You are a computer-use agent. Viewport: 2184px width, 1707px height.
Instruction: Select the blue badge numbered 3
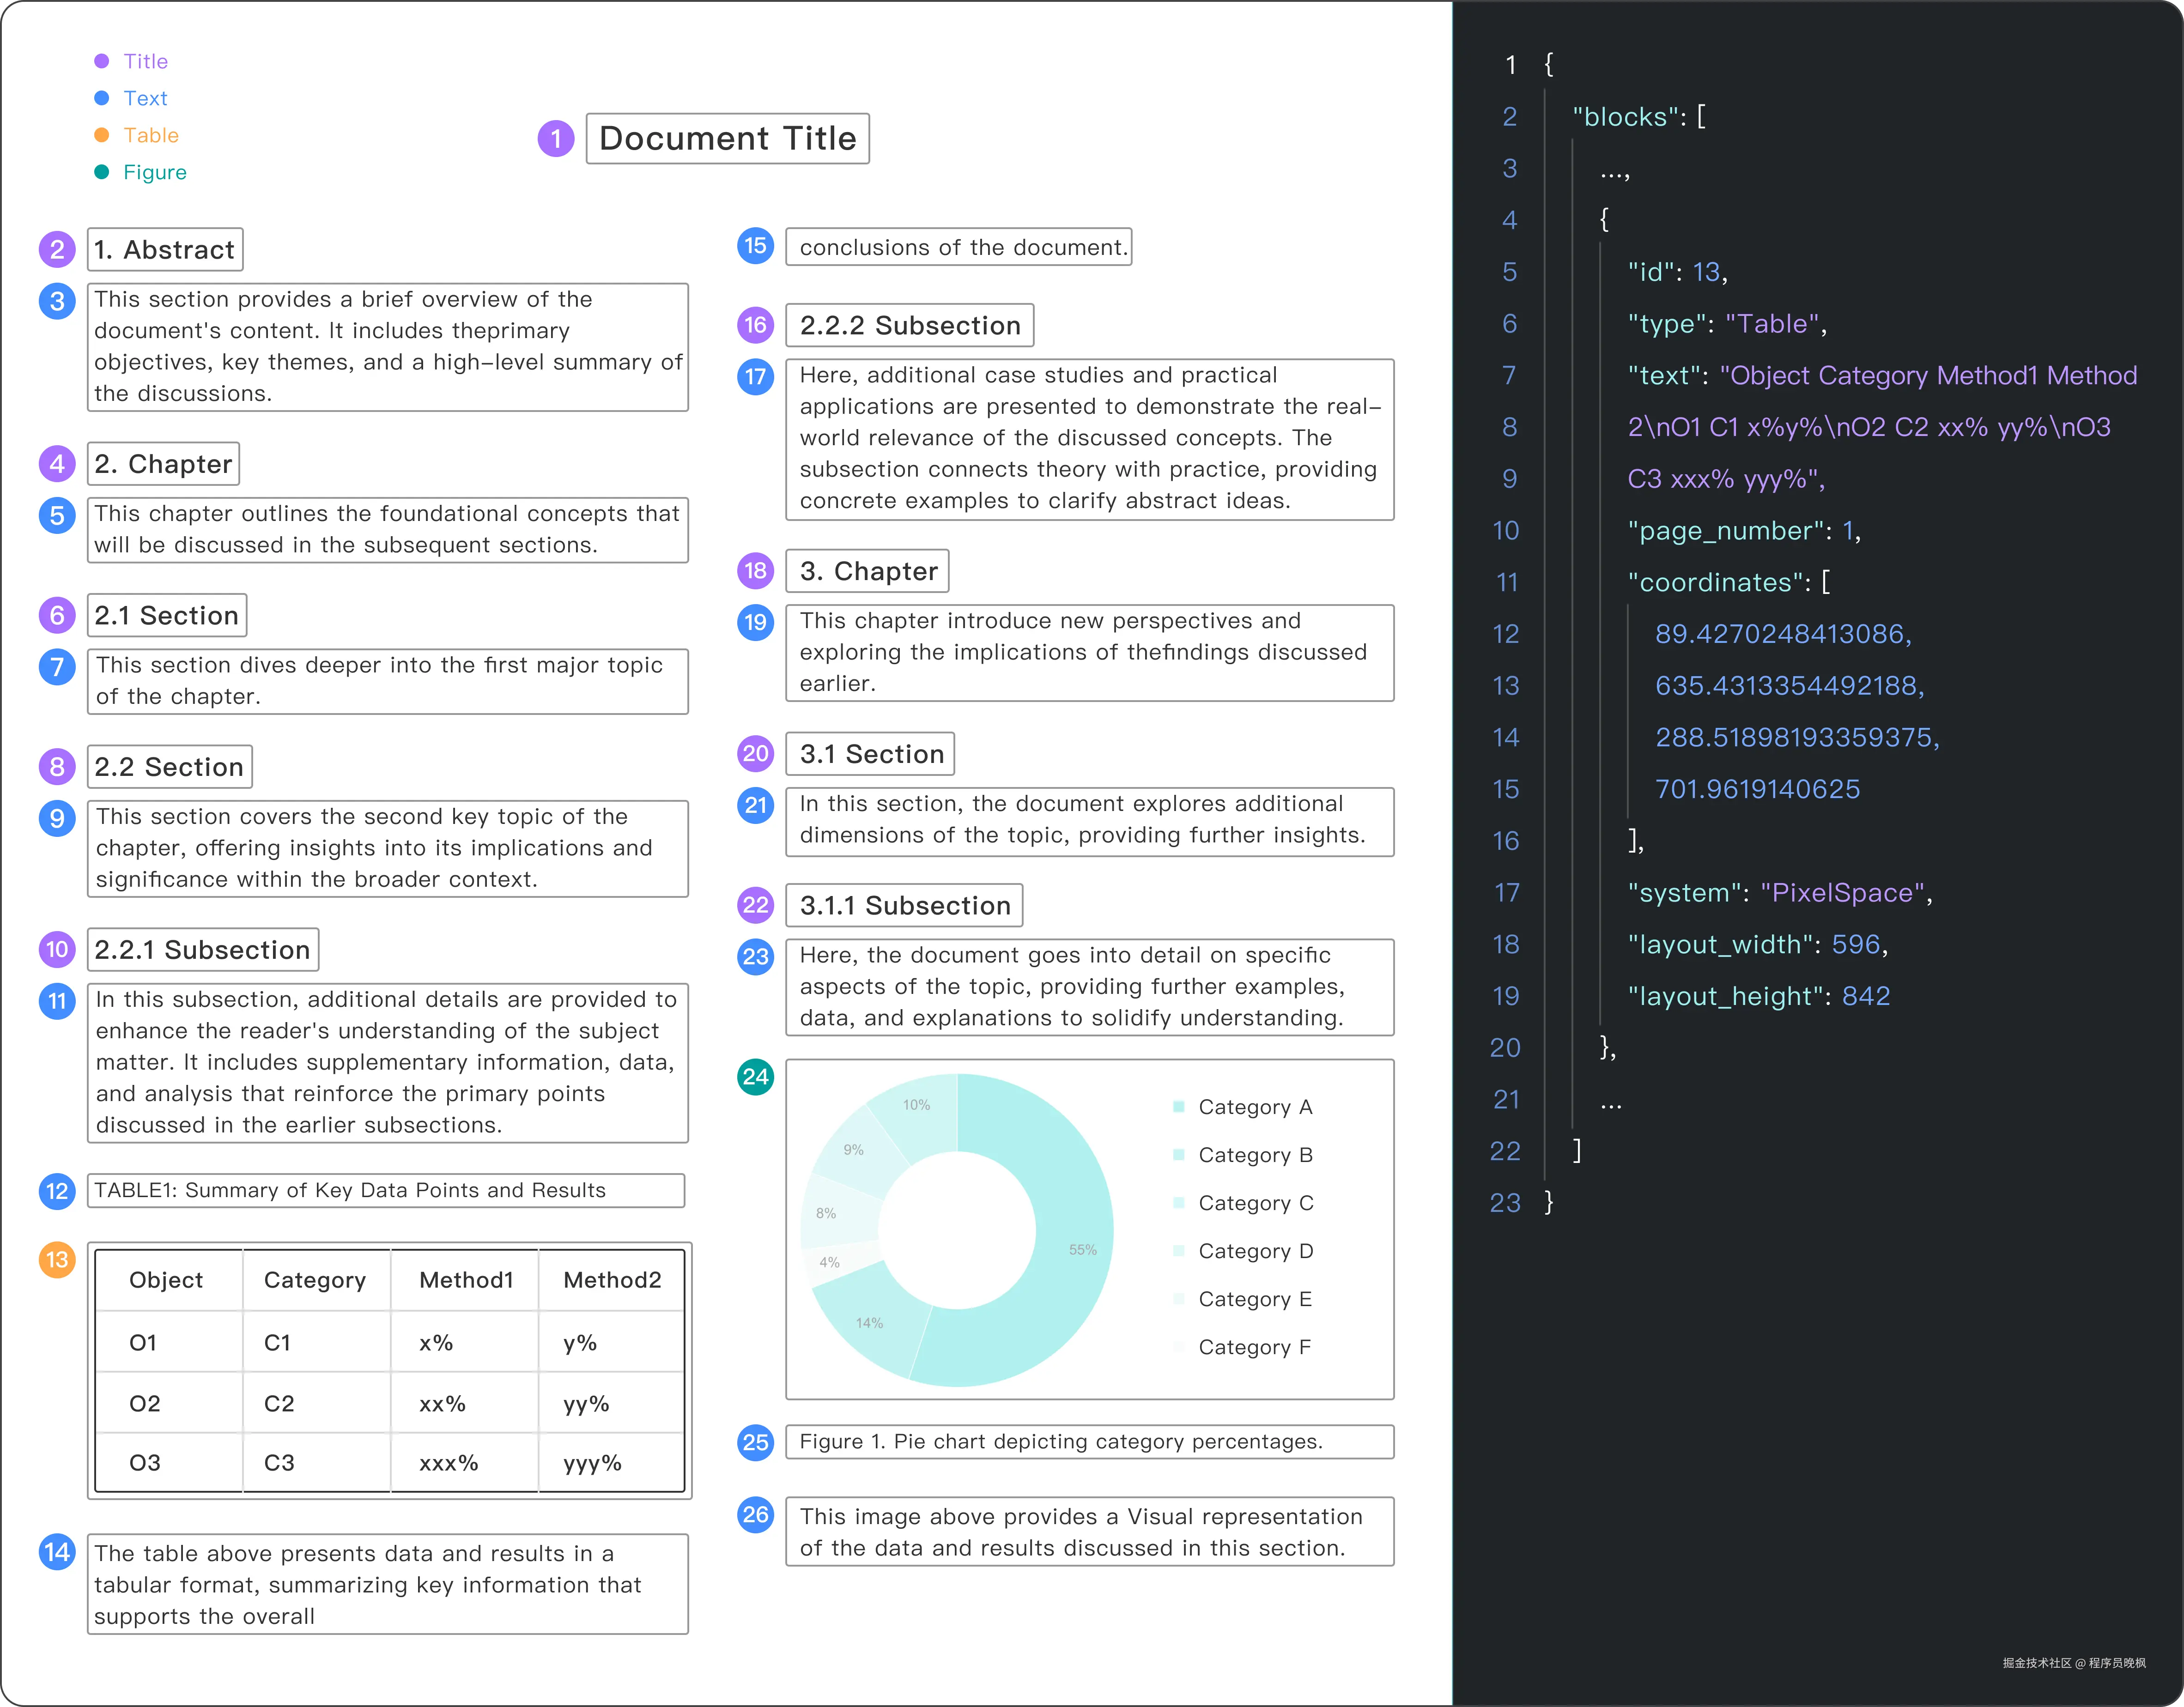click(x=57, y=301)
